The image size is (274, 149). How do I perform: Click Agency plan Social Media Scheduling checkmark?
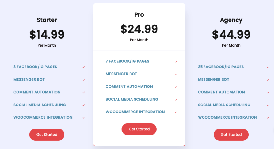pyautogui.click(x=268, y=105)
